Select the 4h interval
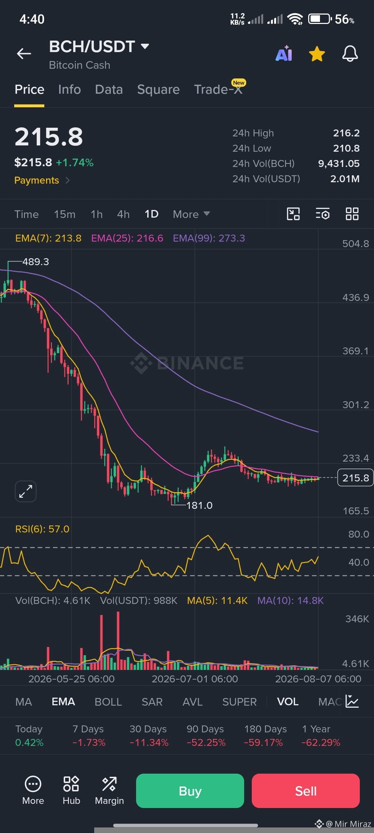Viewport: 374px width, 833px height. tap(123, 214)
